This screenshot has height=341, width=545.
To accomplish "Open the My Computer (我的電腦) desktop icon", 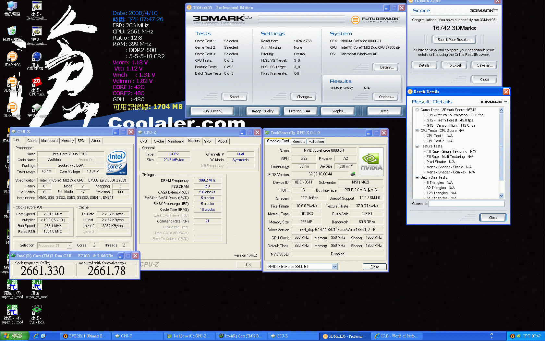I will [x=12, y=8].
